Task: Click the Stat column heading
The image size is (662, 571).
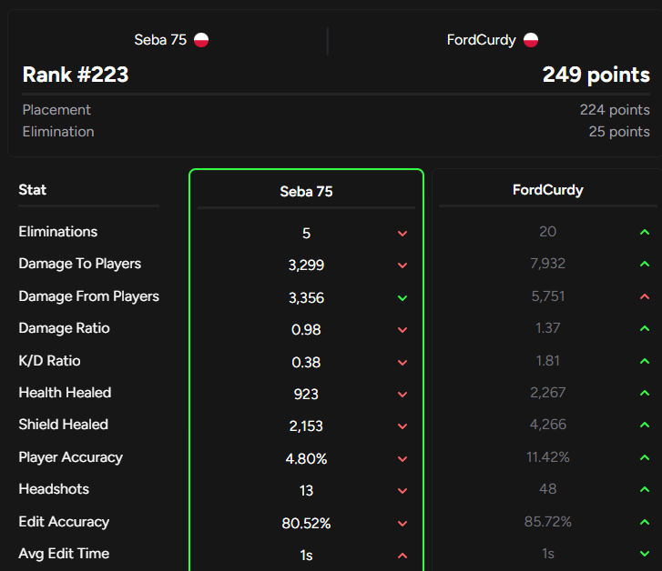Action: click(x=33, y=190)
